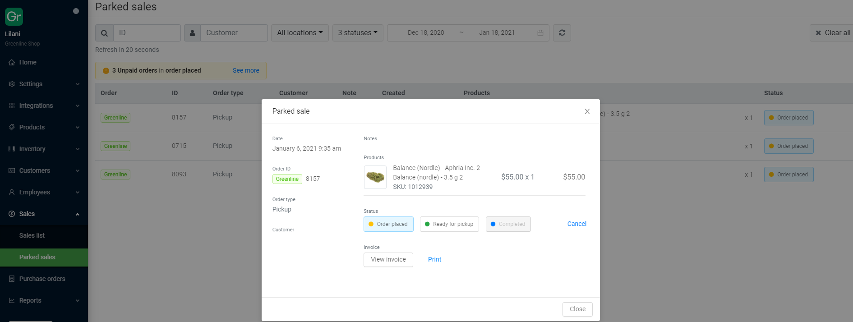Open Sales list in sidebar
853x322 pixels.
click(x=32, y=235)
